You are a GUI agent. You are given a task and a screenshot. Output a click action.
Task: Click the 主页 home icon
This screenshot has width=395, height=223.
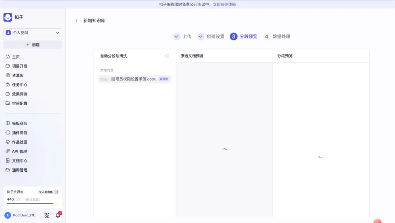(x=8, y=56)
